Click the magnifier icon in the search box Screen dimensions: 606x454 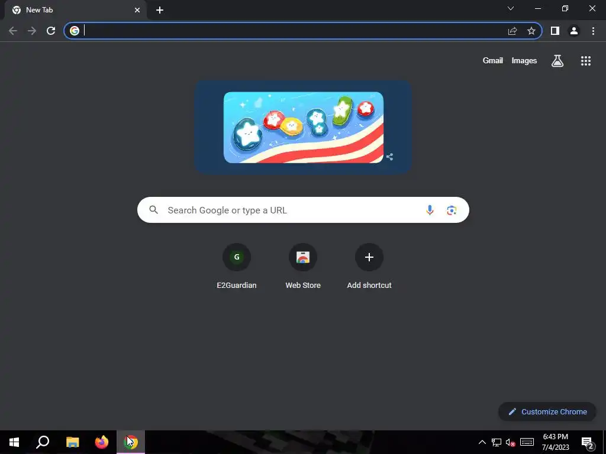[x=154, y=210]
